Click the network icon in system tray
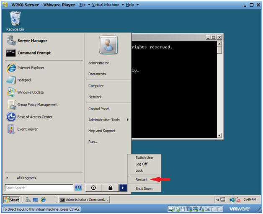Image resolution: width=263 pixels, height=214 pixels. [x=232, y=200]
